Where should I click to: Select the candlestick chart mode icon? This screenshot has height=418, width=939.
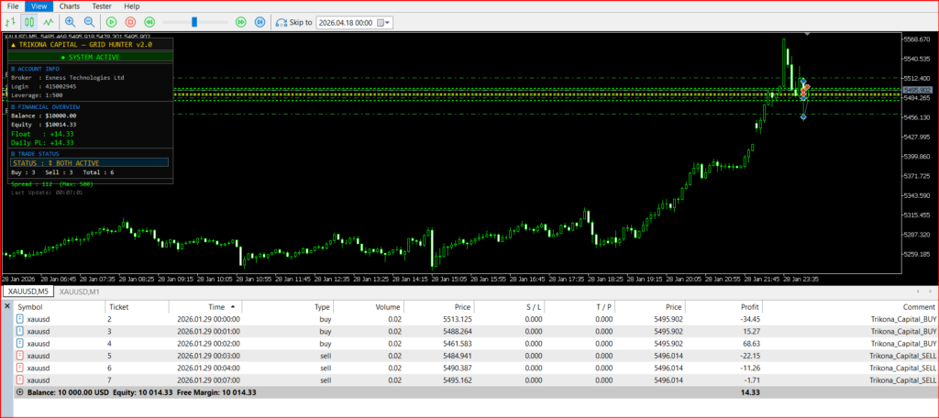pos(28,22)
